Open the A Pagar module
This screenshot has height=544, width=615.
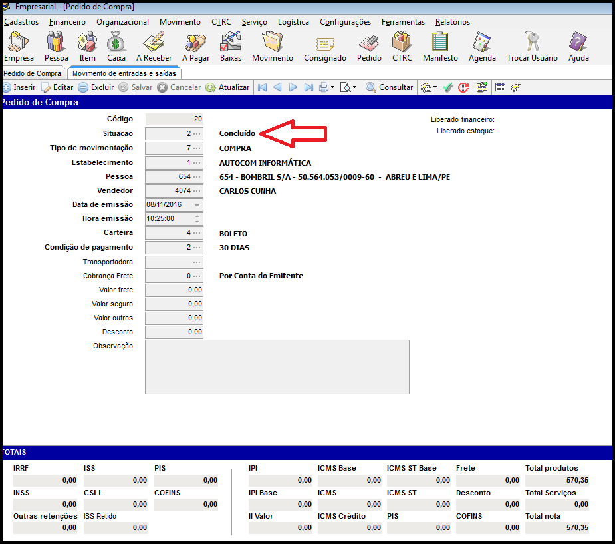[x=195, y=43]
